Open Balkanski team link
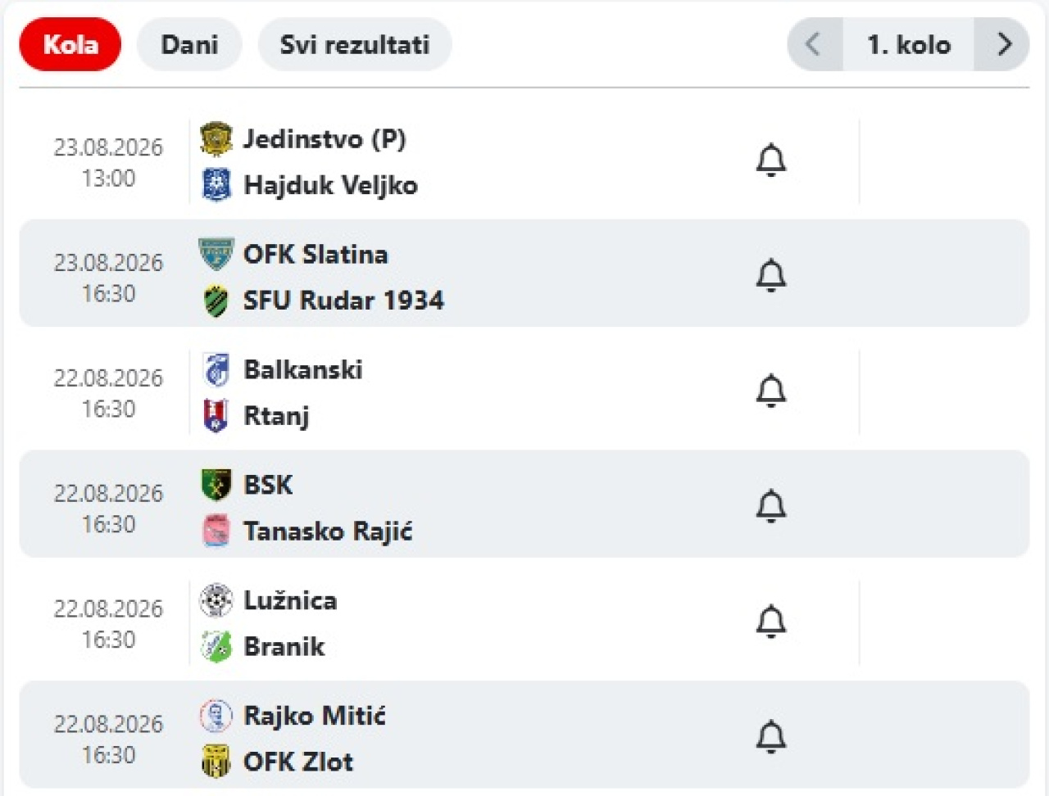 [303, 370]
